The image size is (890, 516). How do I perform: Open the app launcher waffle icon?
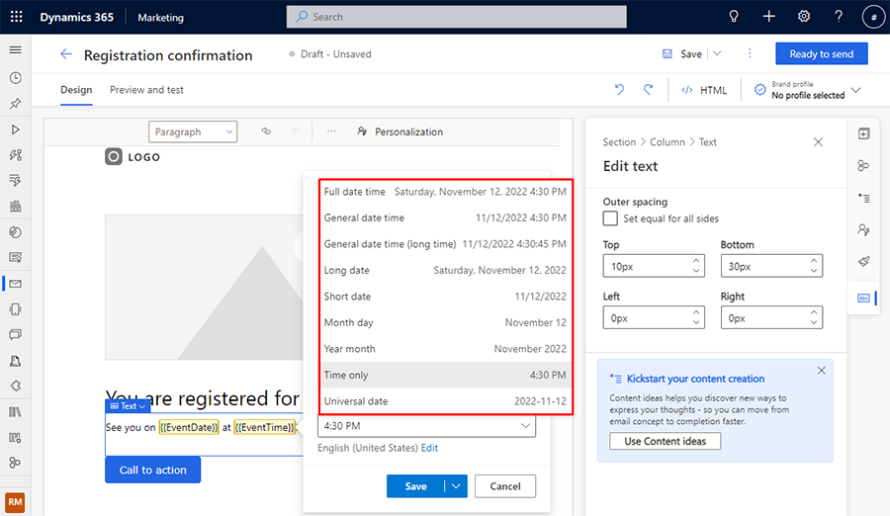point(17,17)
